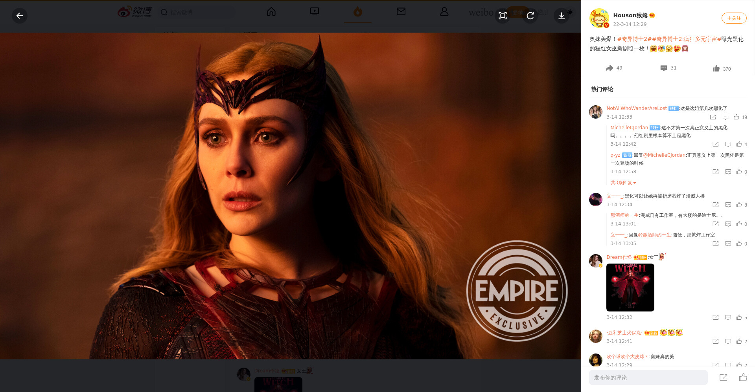Open 义一一_ commenter avatar
Viewport: 755px width, 392px height.
596,200
